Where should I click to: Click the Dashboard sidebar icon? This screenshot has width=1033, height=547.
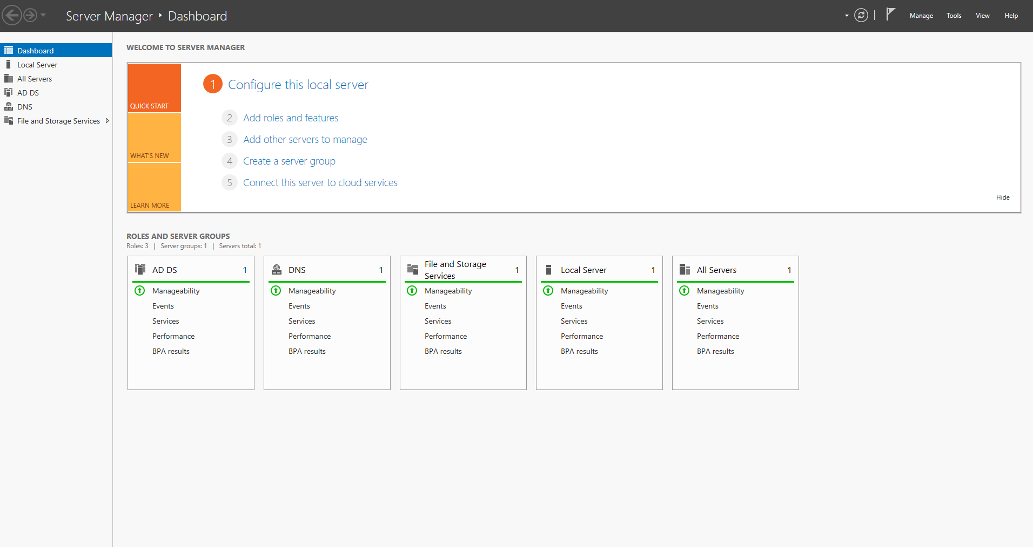coord(9,50)
